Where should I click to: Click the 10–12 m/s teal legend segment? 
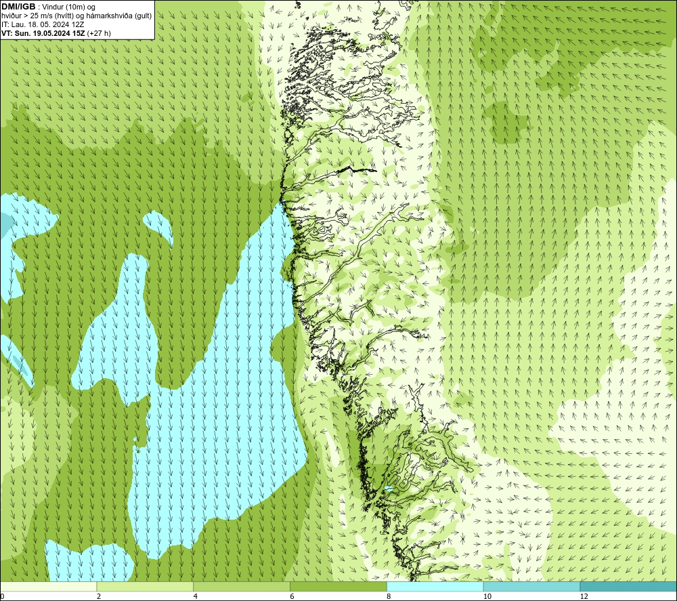[x=531, y=586]
